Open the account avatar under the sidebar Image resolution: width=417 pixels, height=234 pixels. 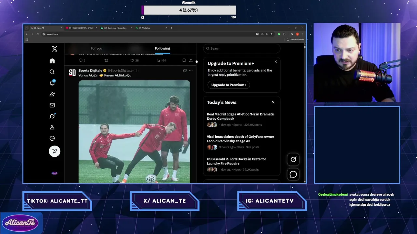(x=54, y=173)
